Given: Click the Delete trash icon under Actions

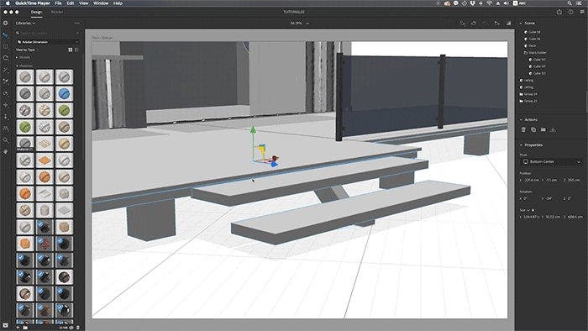Looking at the screenshot, I should [523, 129].
